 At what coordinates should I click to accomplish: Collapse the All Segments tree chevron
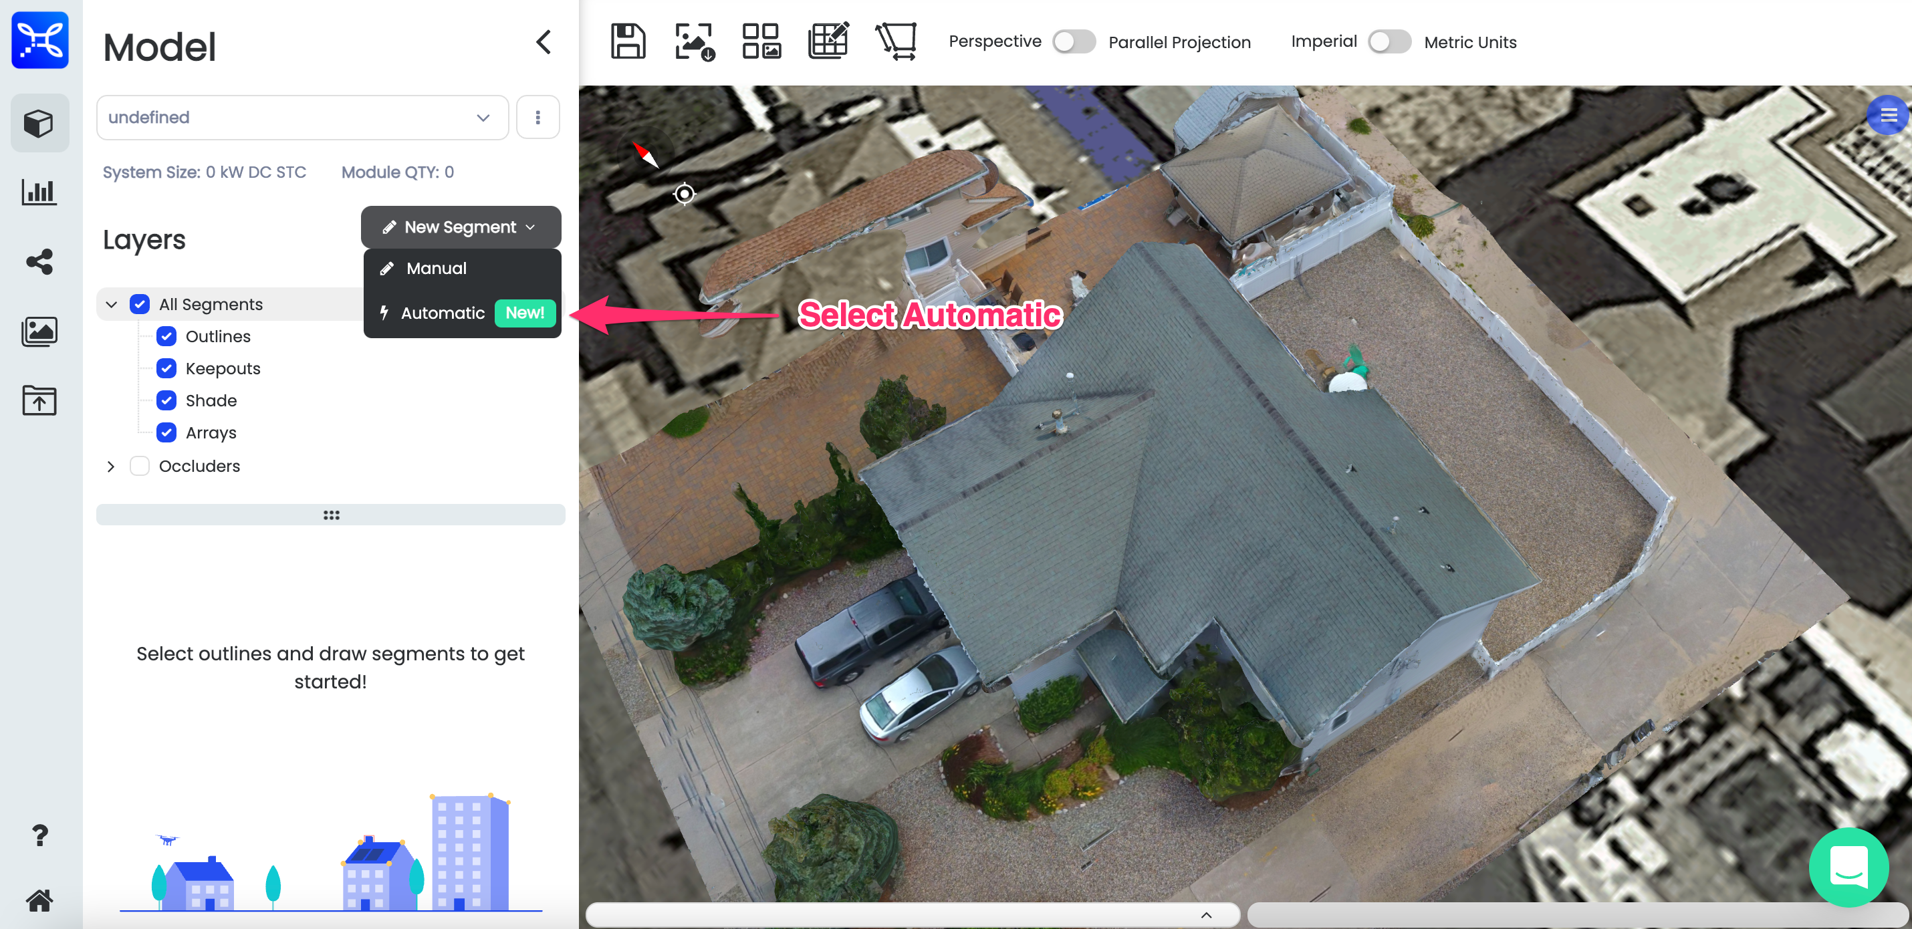(112, 304)
